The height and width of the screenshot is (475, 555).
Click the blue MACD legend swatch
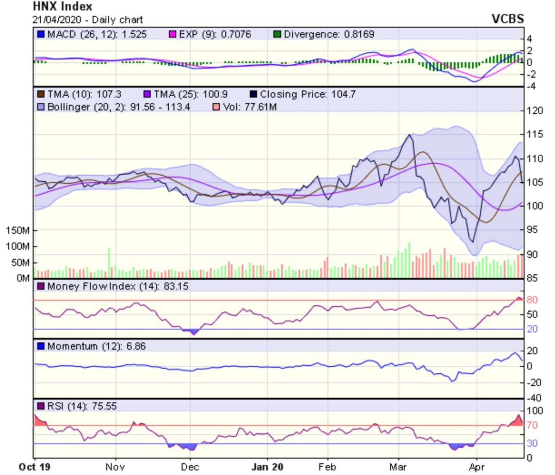tap(41, 34)
